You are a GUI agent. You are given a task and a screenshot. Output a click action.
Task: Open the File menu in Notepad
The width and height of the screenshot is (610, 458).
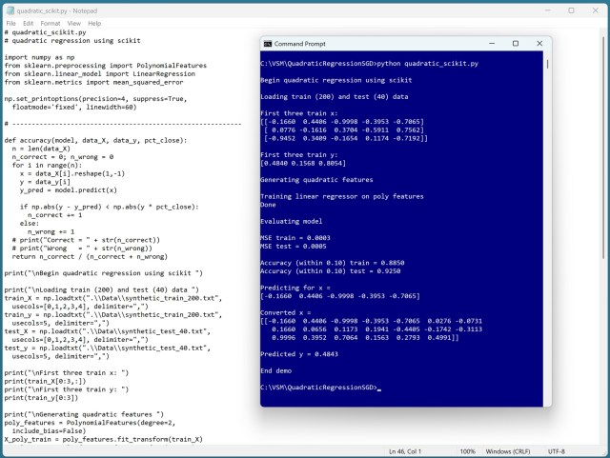pos(11,23)
